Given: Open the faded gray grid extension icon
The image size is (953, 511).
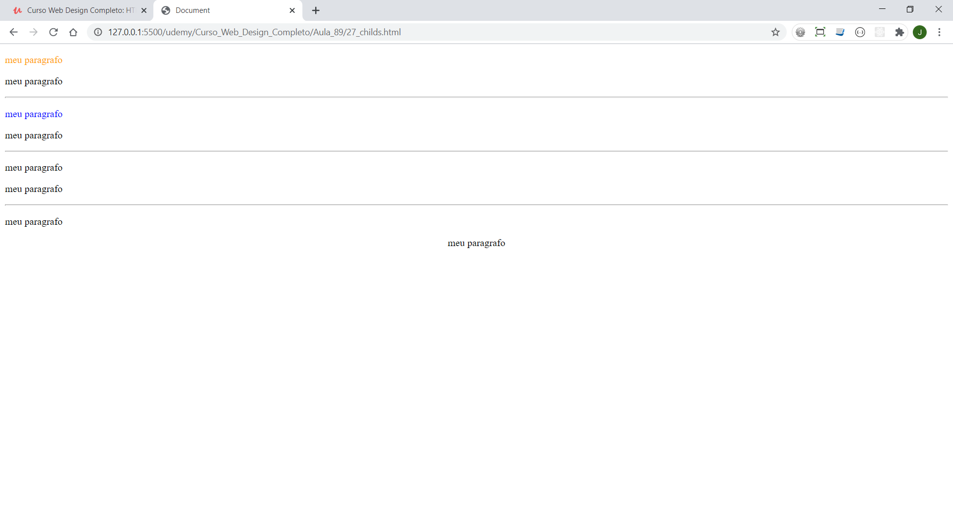Looking at the screenshot, I should coord(880,32).
